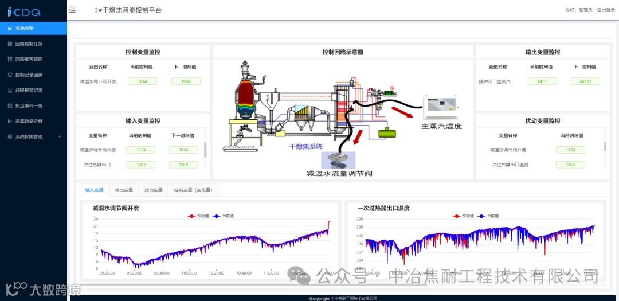Click the alarm icon beside 超限报警记录
Viewport: 619px width, 301px height.
click(x=10, y=90)
